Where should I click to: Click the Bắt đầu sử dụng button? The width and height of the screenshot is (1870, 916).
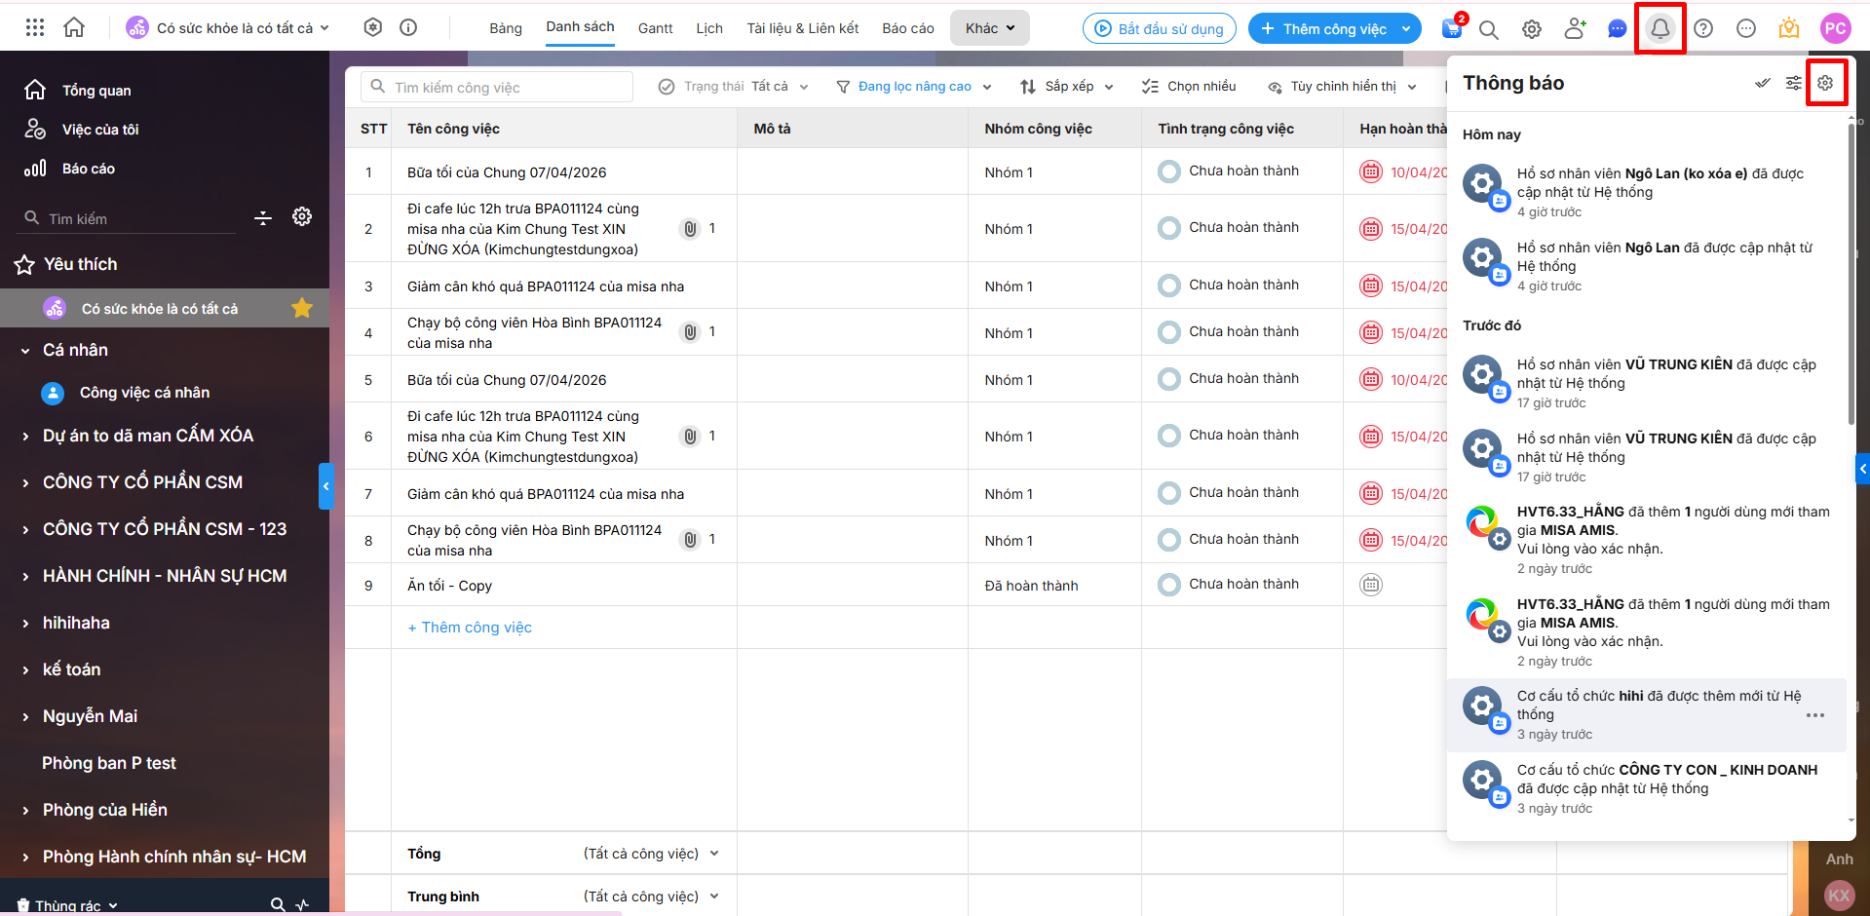pos(1159,29)
